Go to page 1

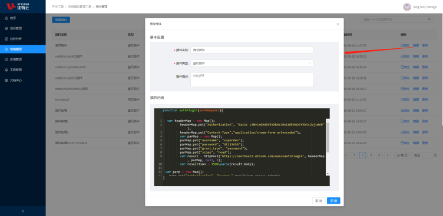pos(355,155)
